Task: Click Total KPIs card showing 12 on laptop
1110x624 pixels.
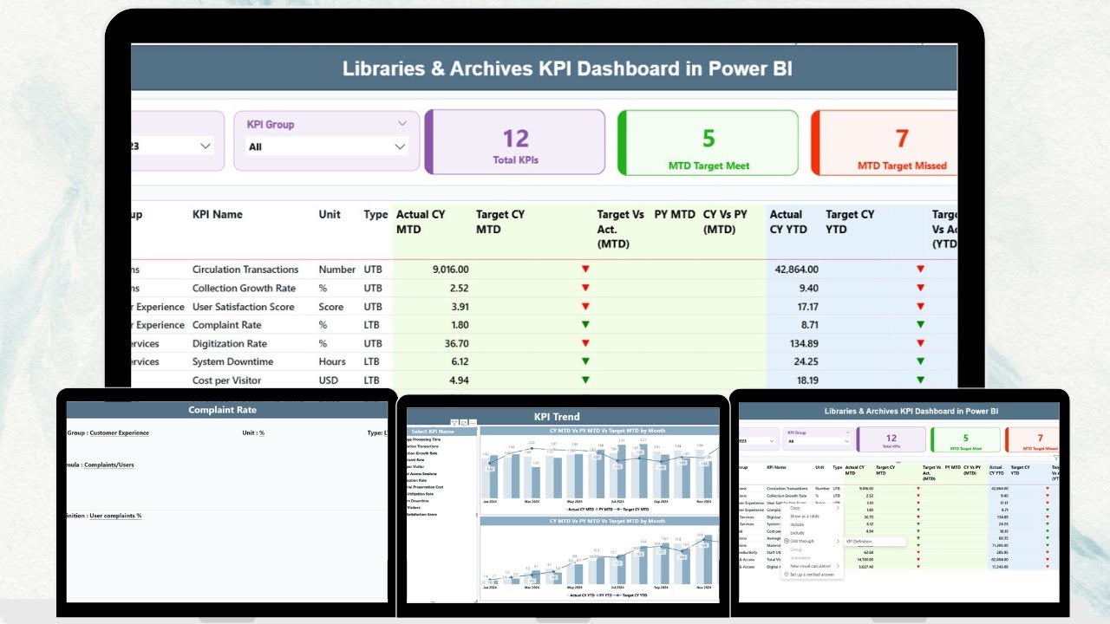Action: pyautogui.click(x=514, y=141)
